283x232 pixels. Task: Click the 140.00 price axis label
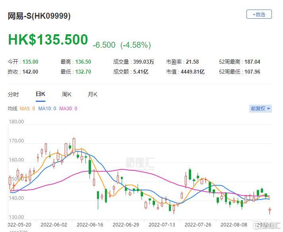(16, 198)
